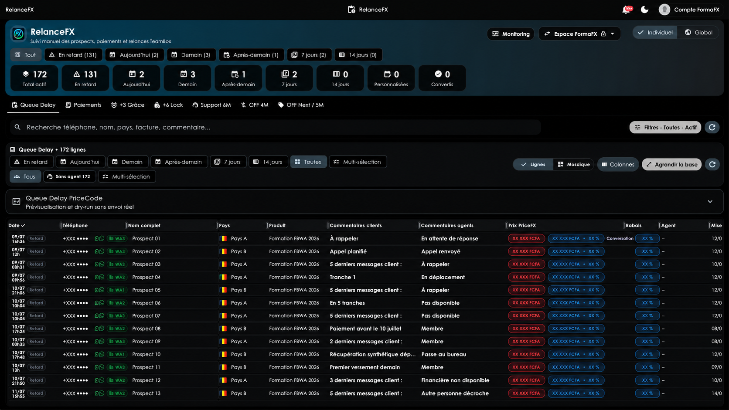Expand the Queue Delay PriceCode panel chevron
The height and width of the screenshot is (410, 729).
(x=710, y=202)
